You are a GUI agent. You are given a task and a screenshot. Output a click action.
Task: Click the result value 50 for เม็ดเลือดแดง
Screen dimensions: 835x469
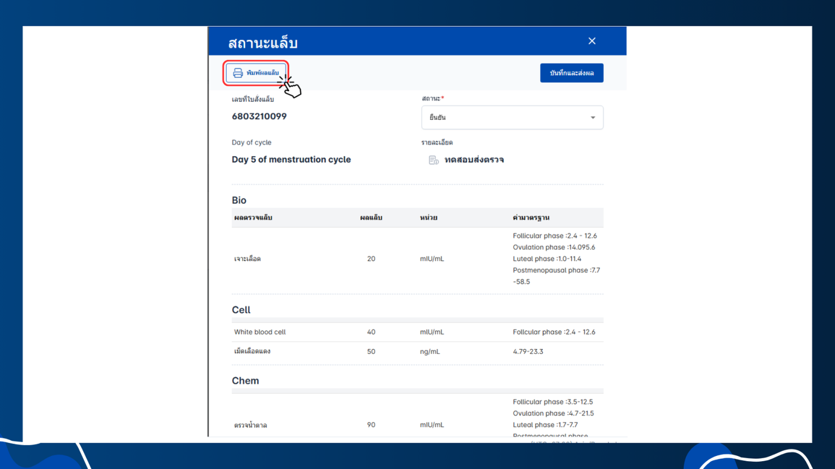pyautogui.click(x=371, y=352)
